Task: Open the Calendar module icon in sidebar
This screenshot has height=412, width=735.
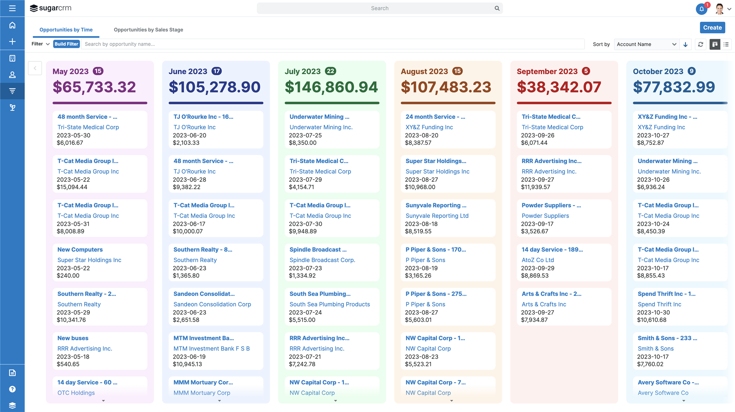Action: 12,58
